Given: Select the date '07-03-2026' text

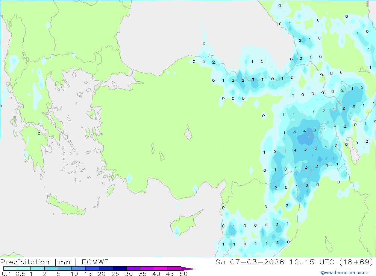Looking at the screenshot, I should tap(257, 262).
